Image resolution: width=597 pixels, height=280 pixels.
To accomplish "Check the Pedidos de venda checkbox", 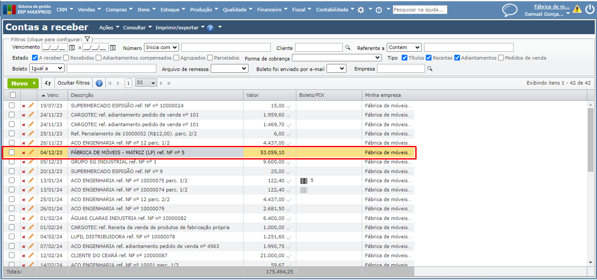I will (x=501, y=58).
